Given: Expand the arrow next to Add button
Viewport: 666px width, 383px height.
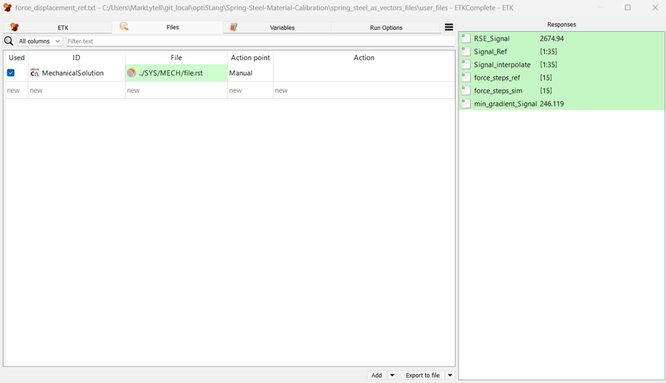Looking at the screenshot, I should click(x=392, y=375).
